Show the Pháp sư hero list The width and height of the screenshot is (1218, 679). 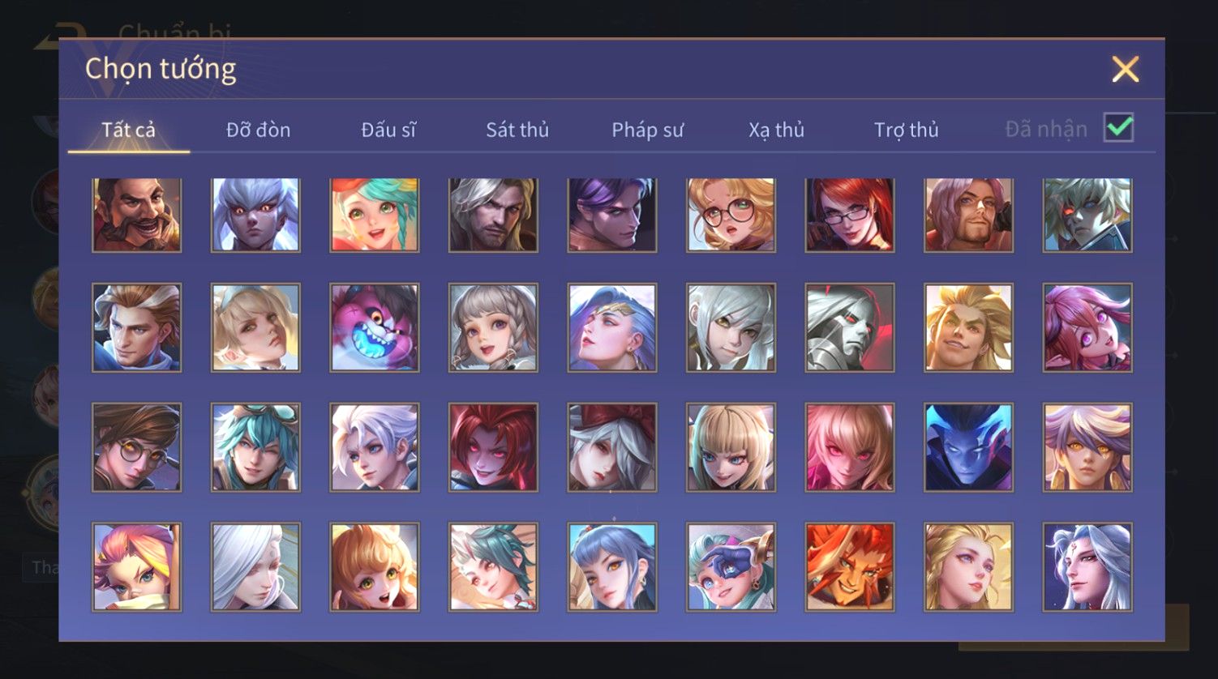coord(647,130)
